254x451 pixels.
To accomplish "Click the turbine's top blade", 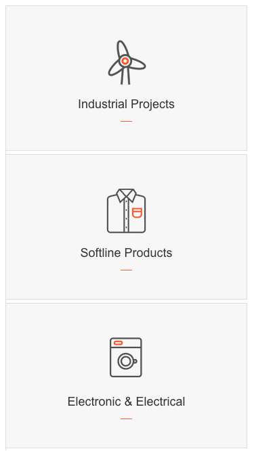I will coord(122,48).
